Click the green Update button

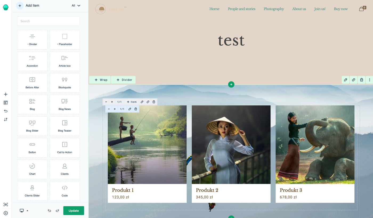click(x=74, y=211)
